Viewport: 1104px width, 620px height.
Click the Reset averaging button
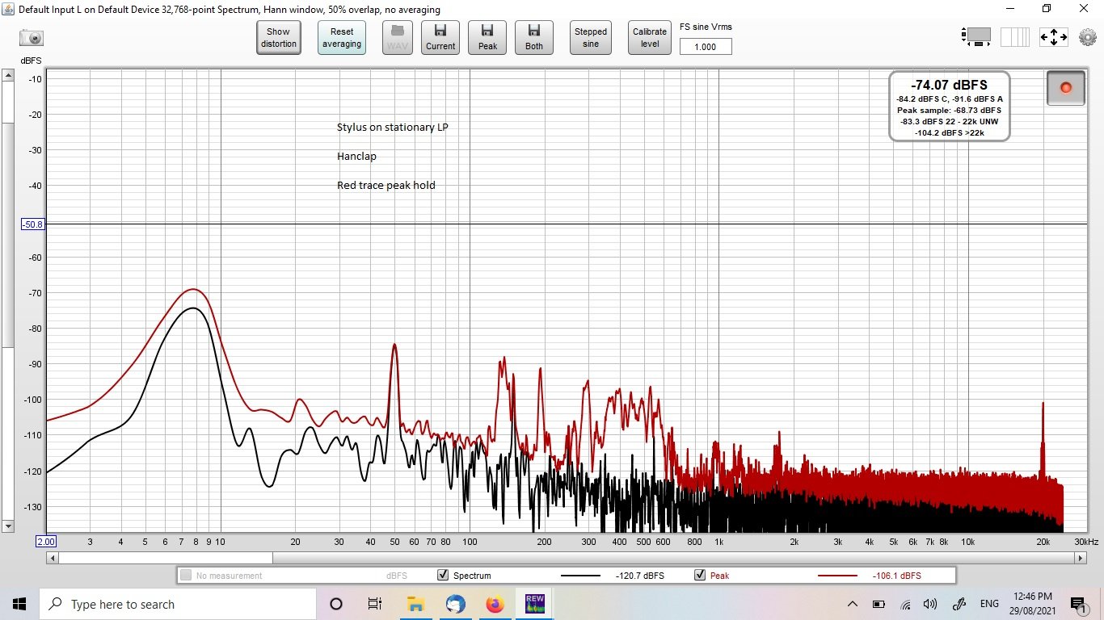point(342,38)
